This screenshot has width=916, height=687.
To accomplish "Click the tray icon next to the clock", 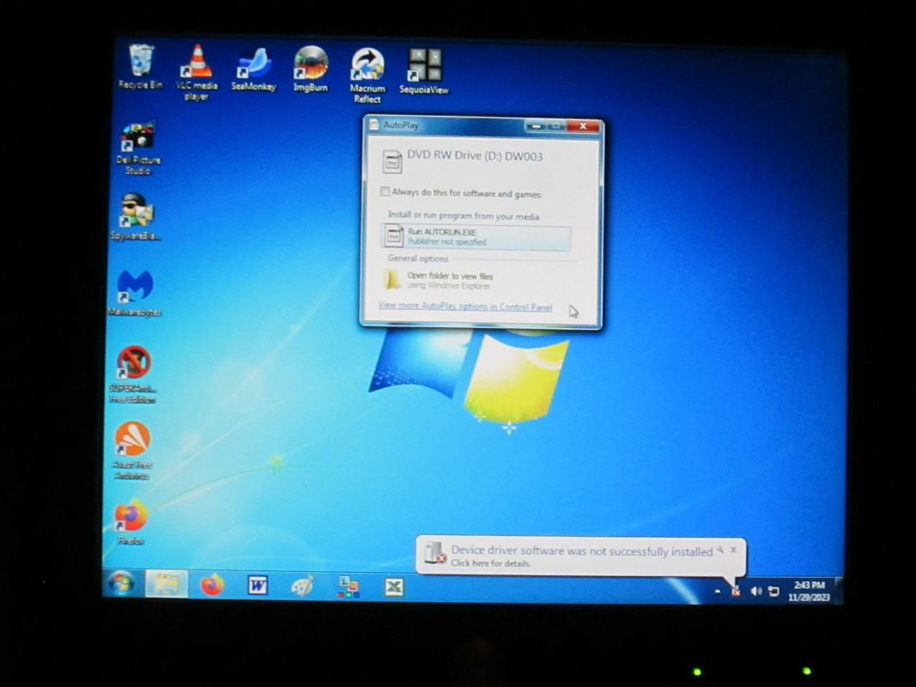I will coord(774,591).
